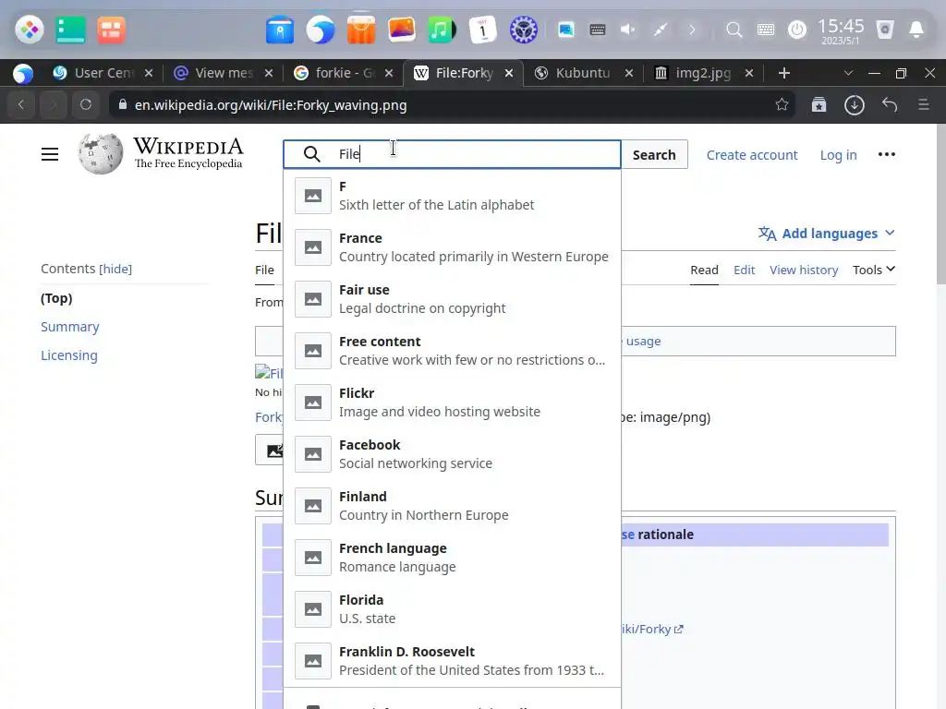Viewport: 946px width, 709px height.
Task: Expand the Add languages dropdown
Action: [x=826, y=234]
